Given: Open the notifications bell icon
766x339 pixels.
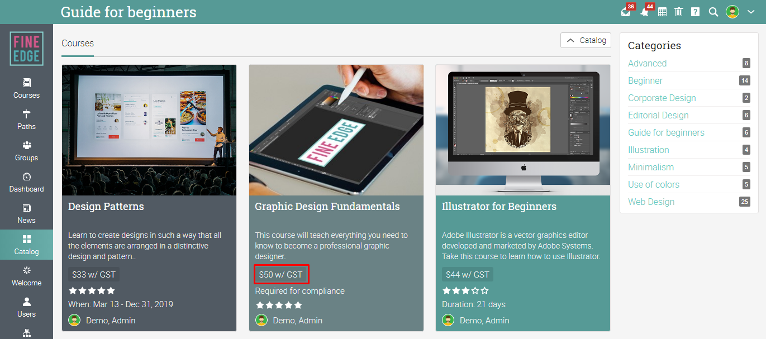Looking at the screenshot, I should tap(645, 12).
